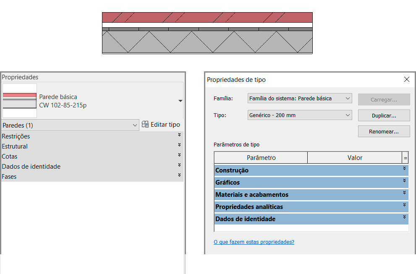Screen dimensions: 416x274
Task: Expand the Restrições category
Action: pyautogui.click(x=180, y=136)
